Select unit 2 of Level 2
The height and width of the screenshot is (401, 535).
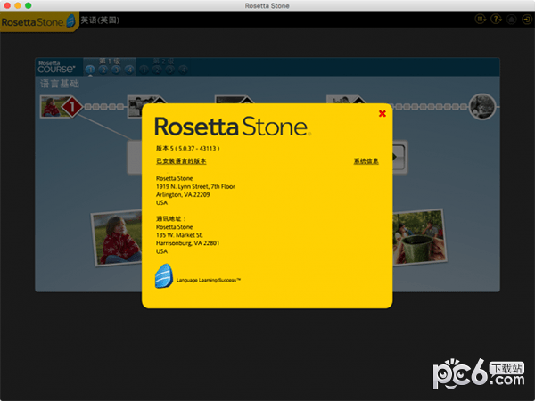click(x=157, y=70)
